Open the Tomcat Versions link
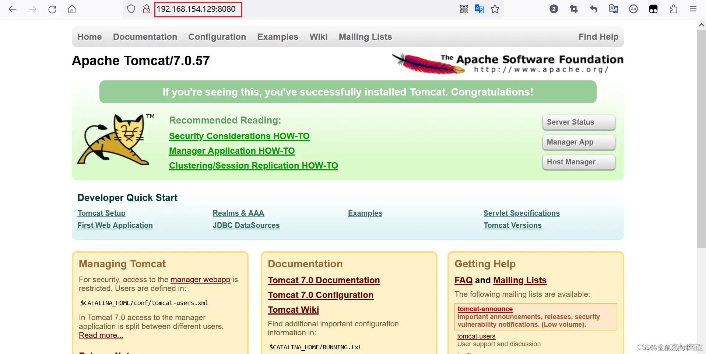The width and height of the screenshot is (706, 354). point(512,225)
